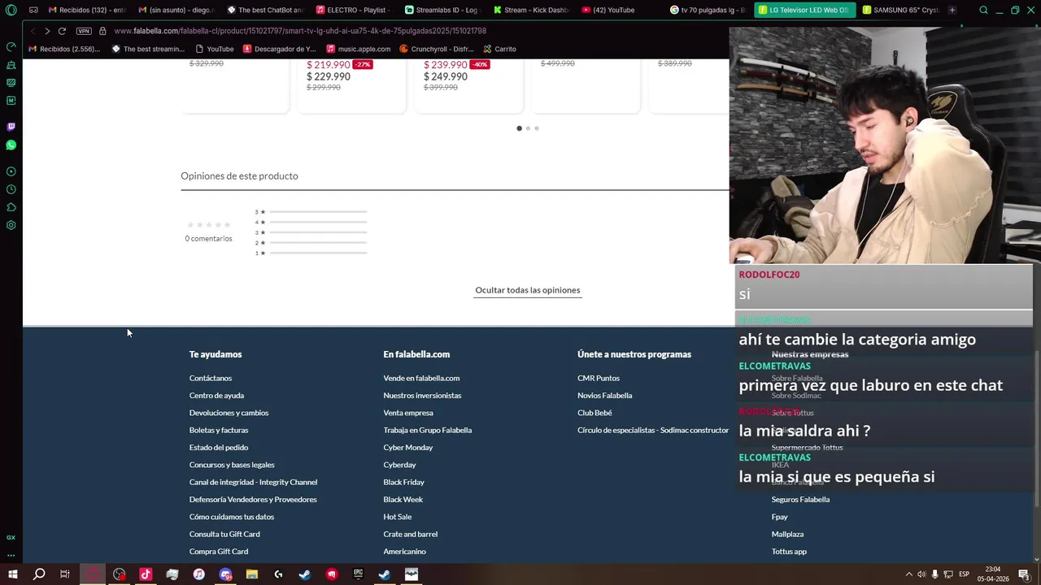Toggle the VPN badge in the address bar
This screenshot has height=585, width=1041.
tap(84, 31)
